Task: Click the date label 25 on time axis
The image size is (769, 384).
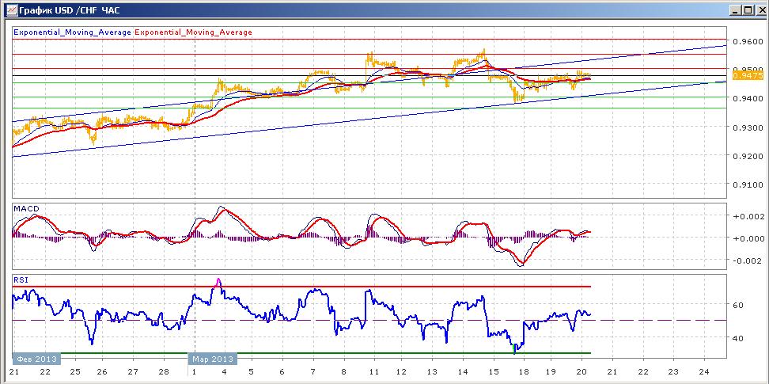Action: tap(74, 373)
